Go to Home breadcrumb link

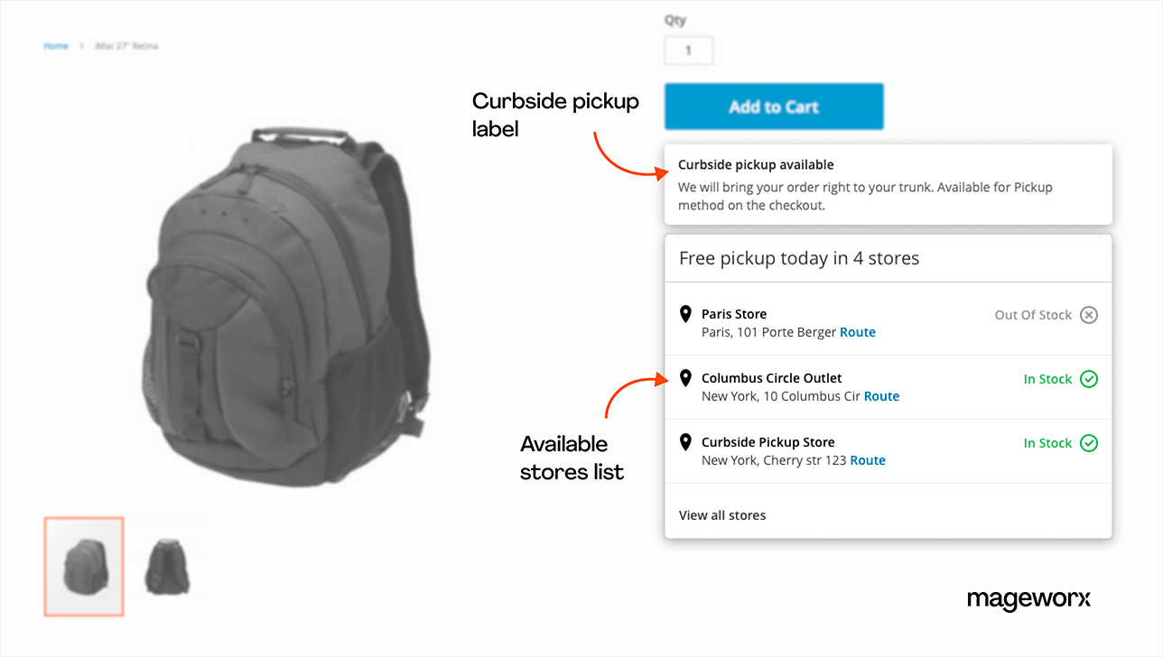56,46
